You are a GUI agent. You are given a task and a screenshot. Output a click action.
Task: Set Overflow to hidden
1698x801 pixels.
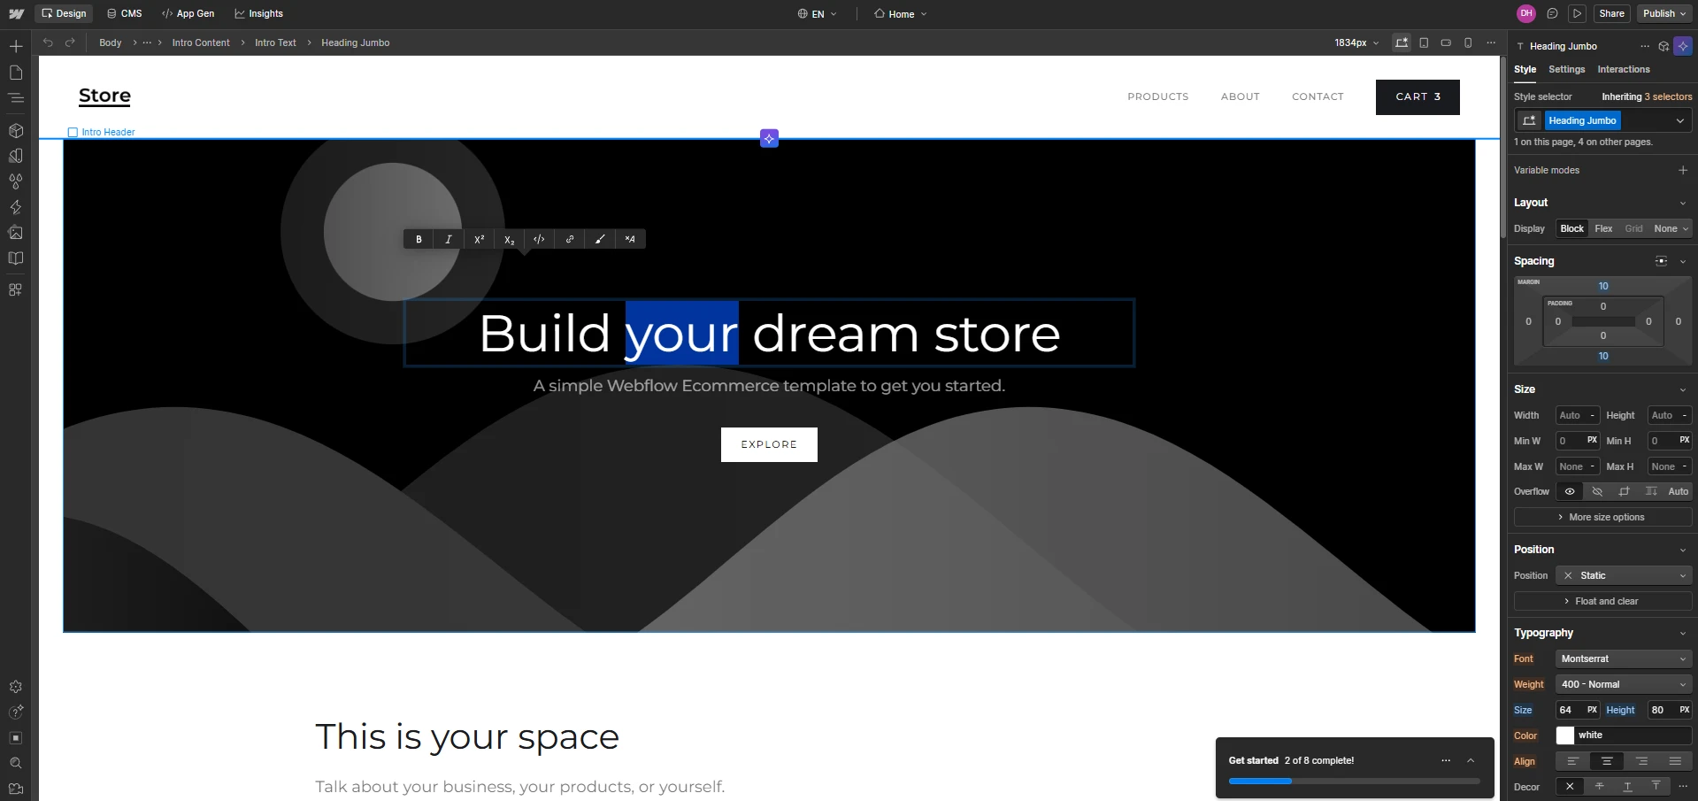tap(1597, 492)
